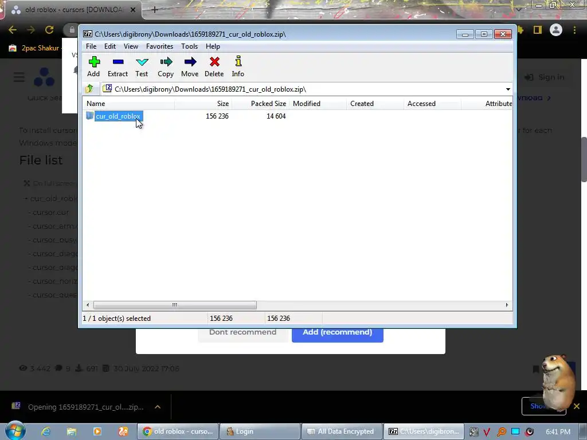This screenshot has height=440, width=587.
Task: Click the Add (recommend) button in browser
Action: click(337, 332)
